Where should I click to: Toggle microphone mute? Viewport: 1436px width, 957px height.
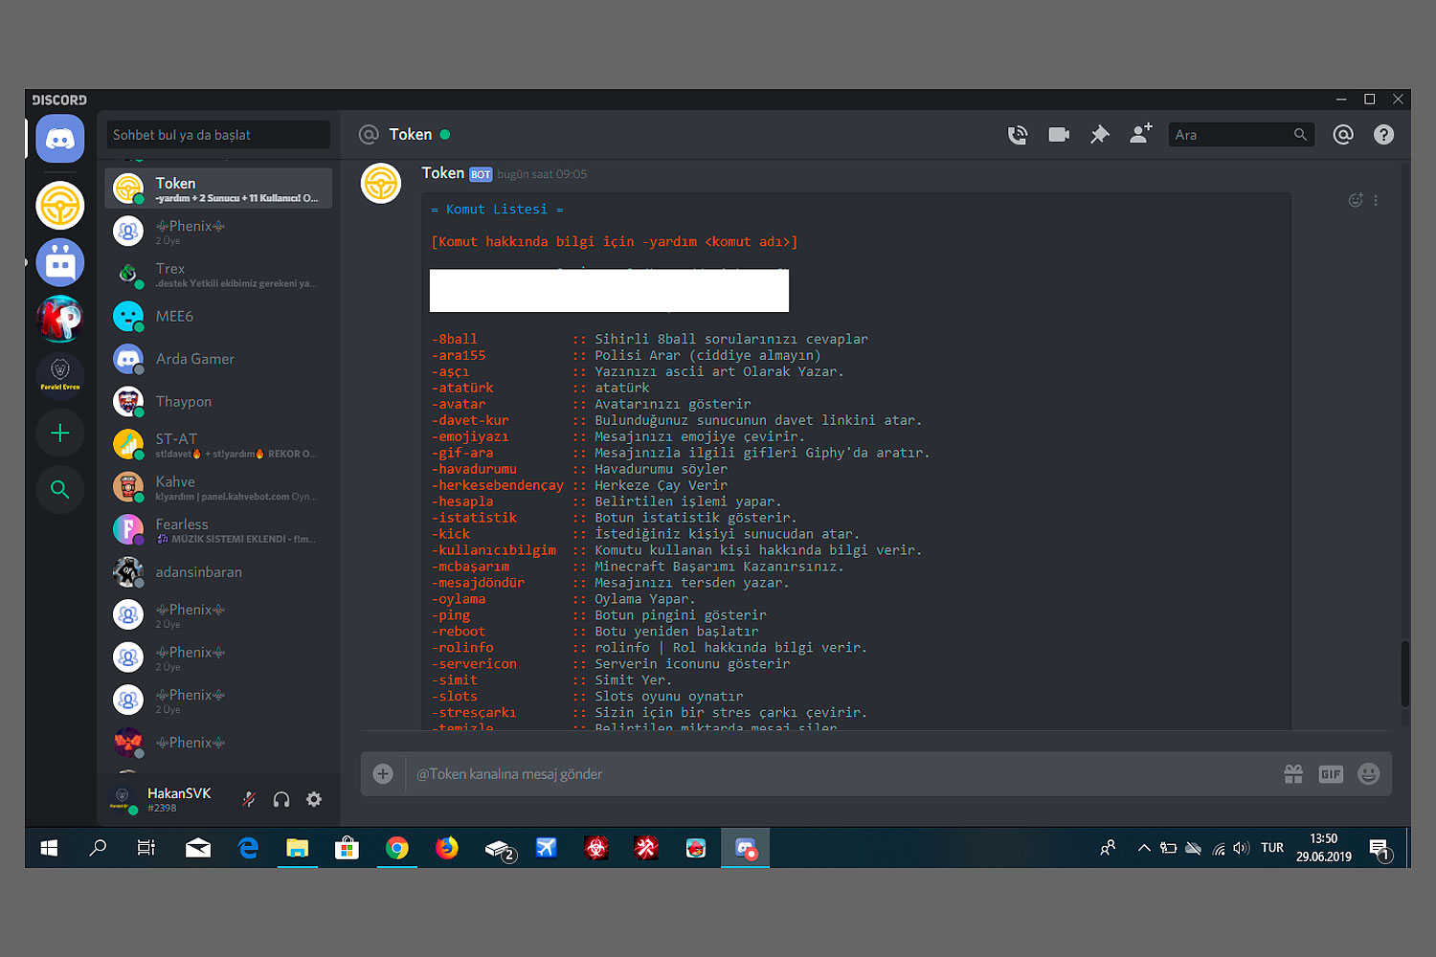249,799
